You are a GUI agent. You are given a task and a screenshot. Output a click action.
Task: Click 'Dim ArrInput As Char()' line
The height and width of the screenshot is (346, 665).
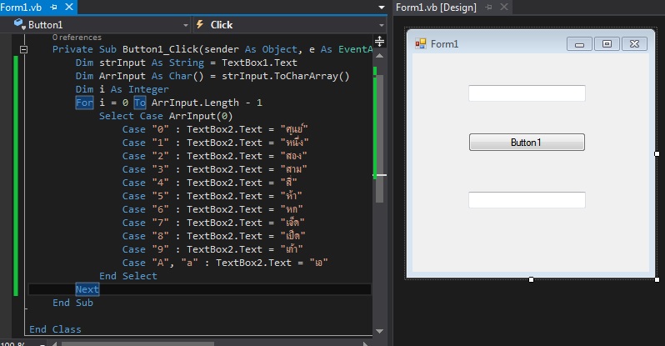pos(212,76)
